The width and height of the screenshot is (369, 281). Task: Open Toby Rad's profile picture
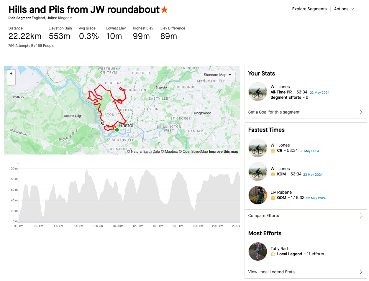tap(258, 252)
